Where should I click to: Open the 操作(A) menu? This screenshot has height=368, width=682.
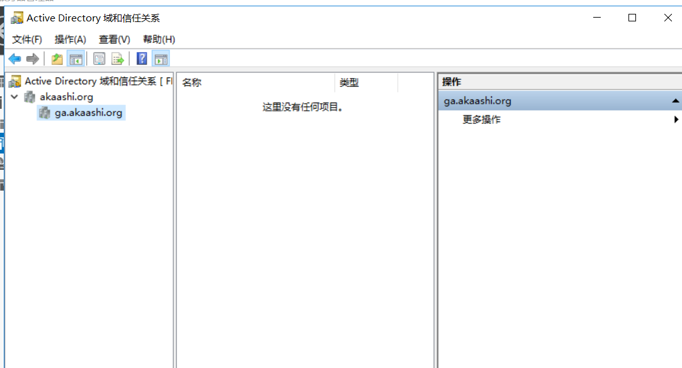click(70, 40)
